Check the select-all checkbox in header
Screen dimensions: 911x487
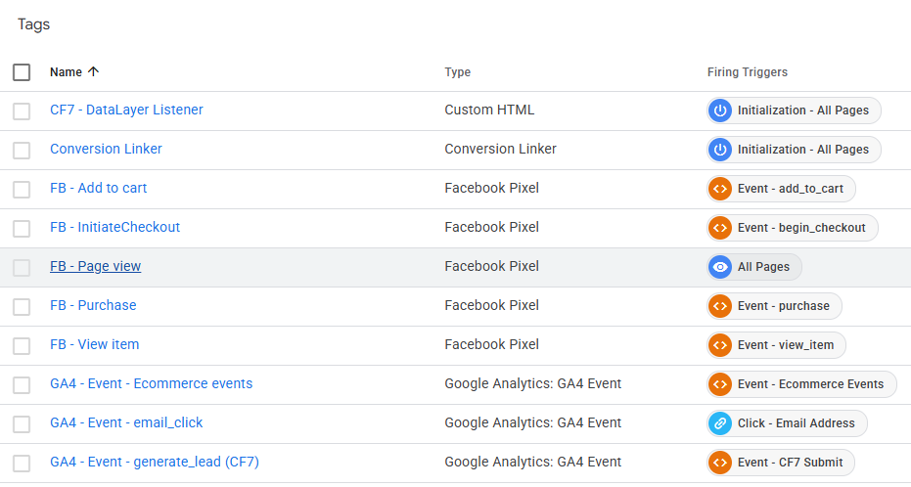22,72
